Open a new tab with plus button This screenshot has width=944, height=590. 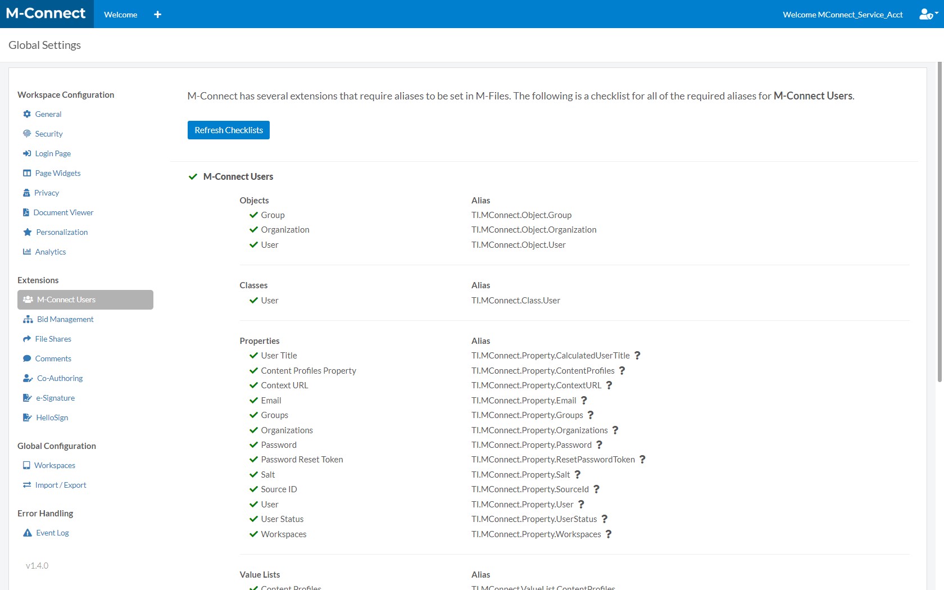pos(157,15)
